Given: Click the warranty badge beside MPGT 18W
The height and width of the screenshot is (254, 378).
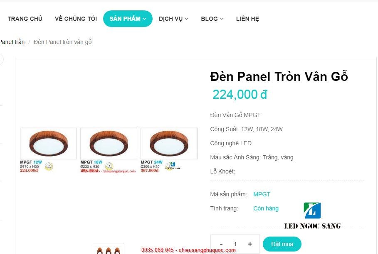Looking at the screenshot, I should (x=109, y=166).
